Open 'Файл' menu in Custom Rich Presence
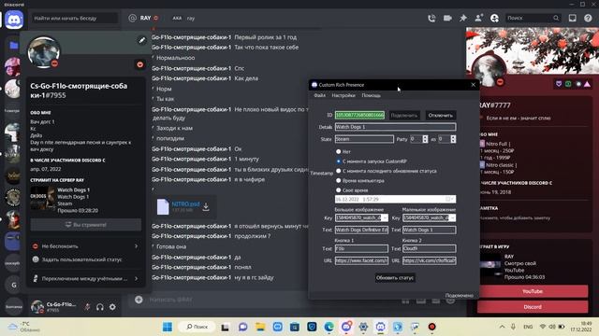This screenshot has height=336, width=599. [x=320, y=95]
